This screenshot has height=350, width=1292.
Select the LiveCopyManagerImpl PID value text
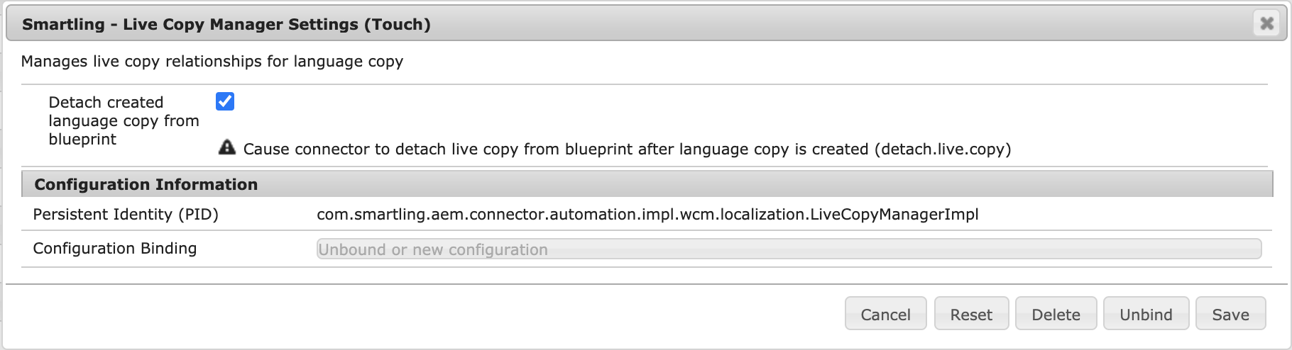tap(647, 215)
